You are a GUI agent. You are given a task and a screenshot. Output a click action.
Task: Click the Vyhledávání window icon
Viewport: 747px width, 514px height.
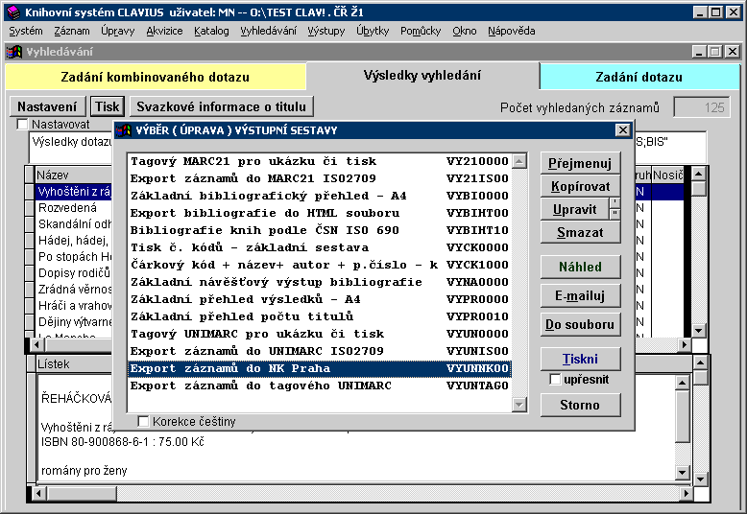[14, 52]
